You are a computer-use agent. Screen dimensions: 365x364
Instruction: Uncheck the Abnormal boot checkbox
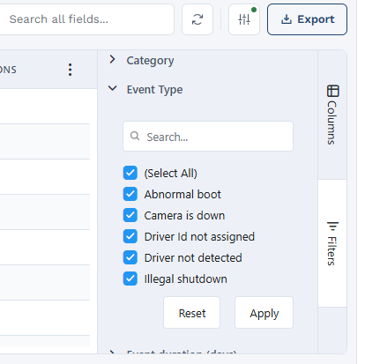pos(130,194)
